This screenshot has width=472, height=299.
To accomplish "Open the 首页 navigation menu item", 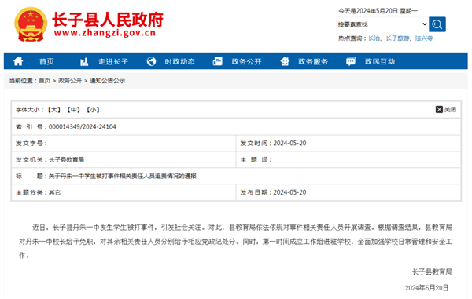I will pos(46,61).
